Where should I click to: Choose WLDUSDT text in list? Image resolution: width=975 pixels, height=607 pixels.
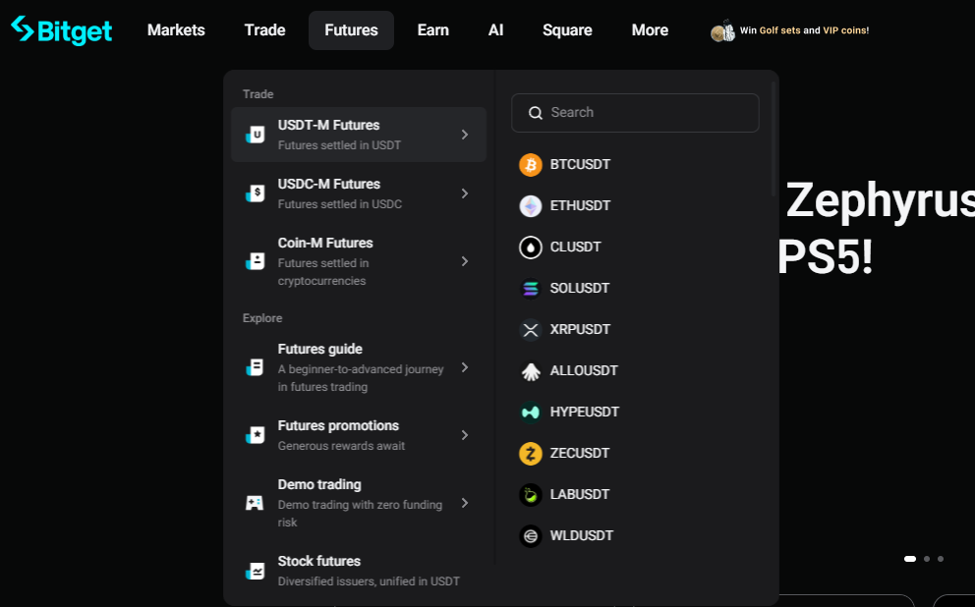click(582, 535)
